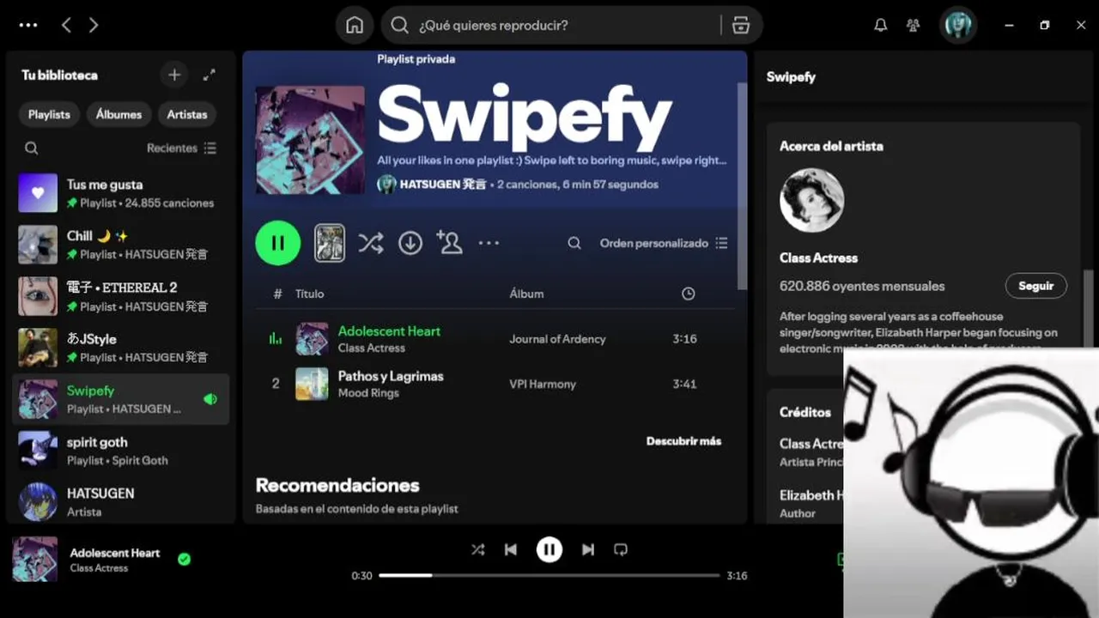Viewport: 1099px width, 618px height.
Task: Click the search magnifier in the top bar
Action: (399, 26)
